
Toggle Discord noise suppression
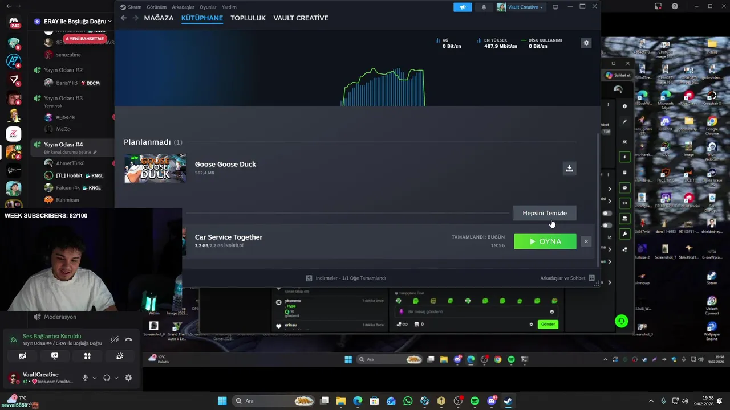pyautogui.click(x=115, y=339)
